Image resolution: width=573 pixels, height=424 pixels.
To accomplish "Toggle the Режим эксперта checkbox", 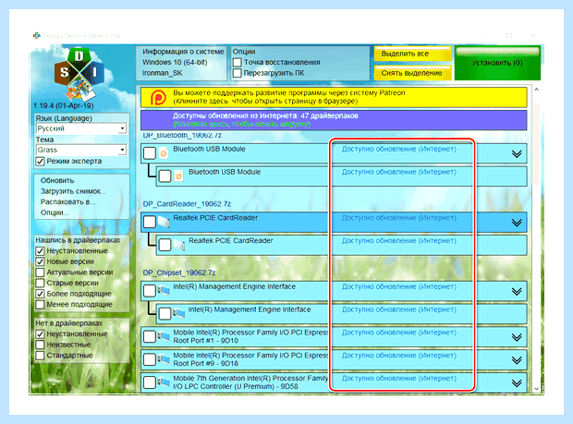I will click(x=40, y=162).
